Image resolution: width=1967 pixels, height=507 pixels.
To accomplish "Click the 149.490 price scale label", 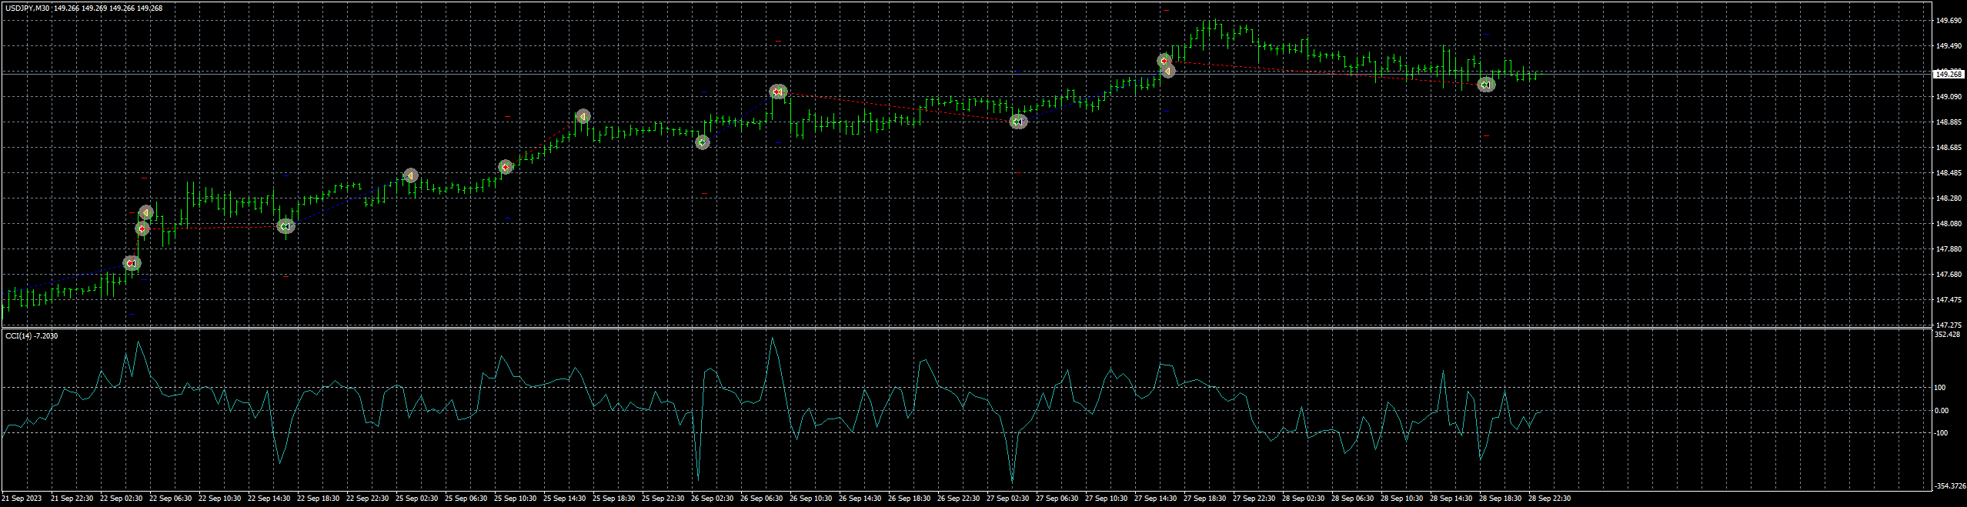I will (x=1948, y=46).
